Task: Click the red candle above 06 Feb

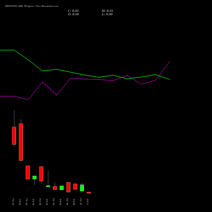Action: click(x=68, y=187)
